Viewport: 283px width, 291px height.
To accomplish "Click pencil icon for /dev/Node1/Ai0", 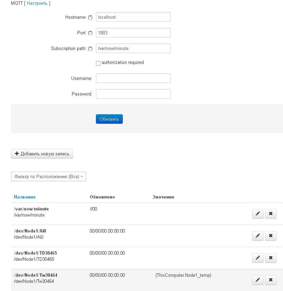I will click(x=258, y=236).
